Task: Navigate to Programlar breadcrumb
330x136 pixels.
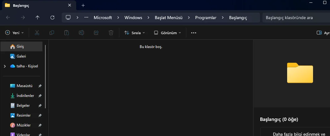Action: [x=206, y=18]
